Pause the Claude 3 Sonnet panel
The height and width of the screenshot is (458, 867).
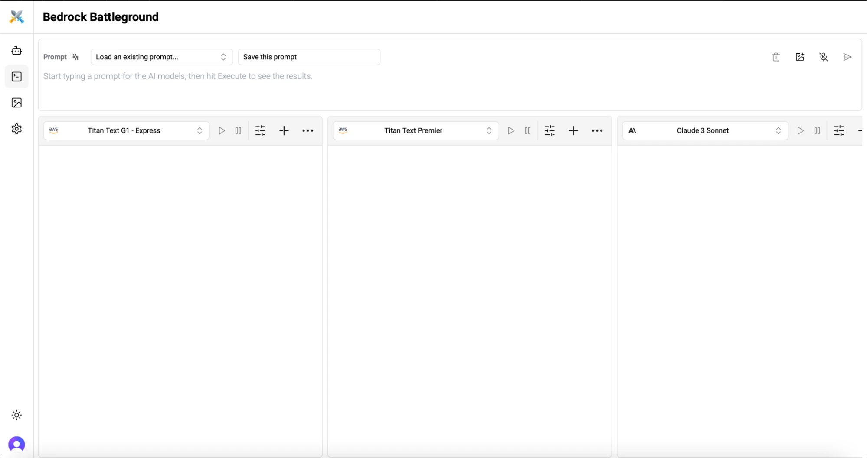point(817,130)
